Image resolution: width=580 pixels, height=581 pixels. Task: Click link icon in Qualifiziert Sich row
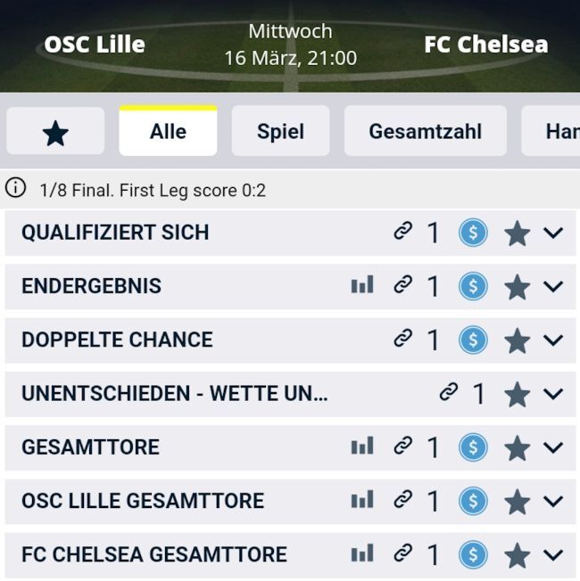(403, 232)
